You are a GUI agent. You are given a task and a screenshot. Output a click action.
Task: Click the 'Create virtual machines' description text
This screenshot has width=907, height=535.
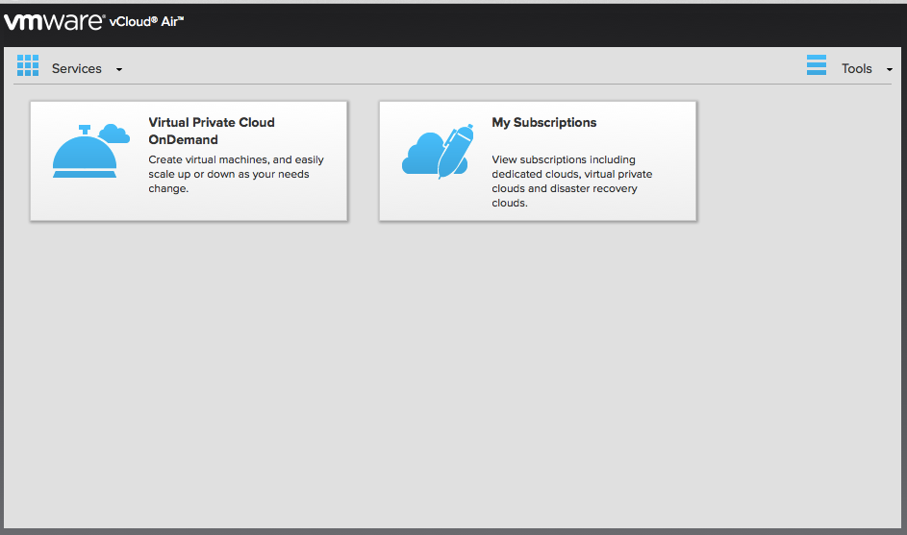(236, 174)
